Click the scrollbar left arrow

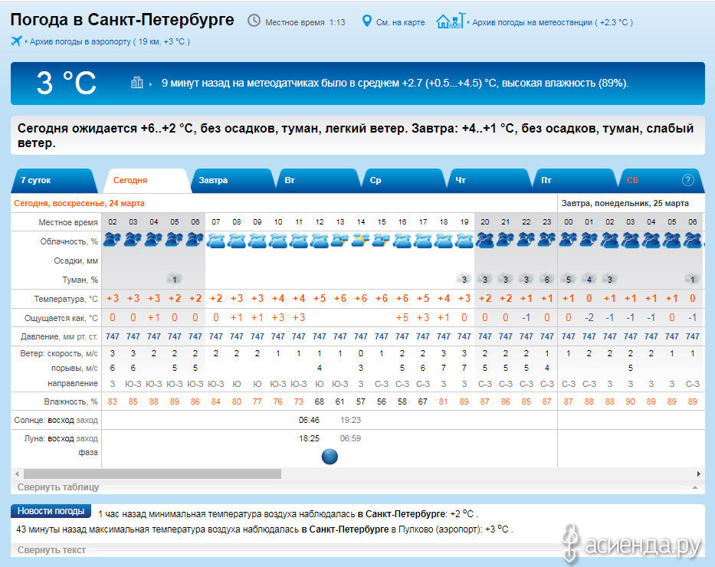17,474
